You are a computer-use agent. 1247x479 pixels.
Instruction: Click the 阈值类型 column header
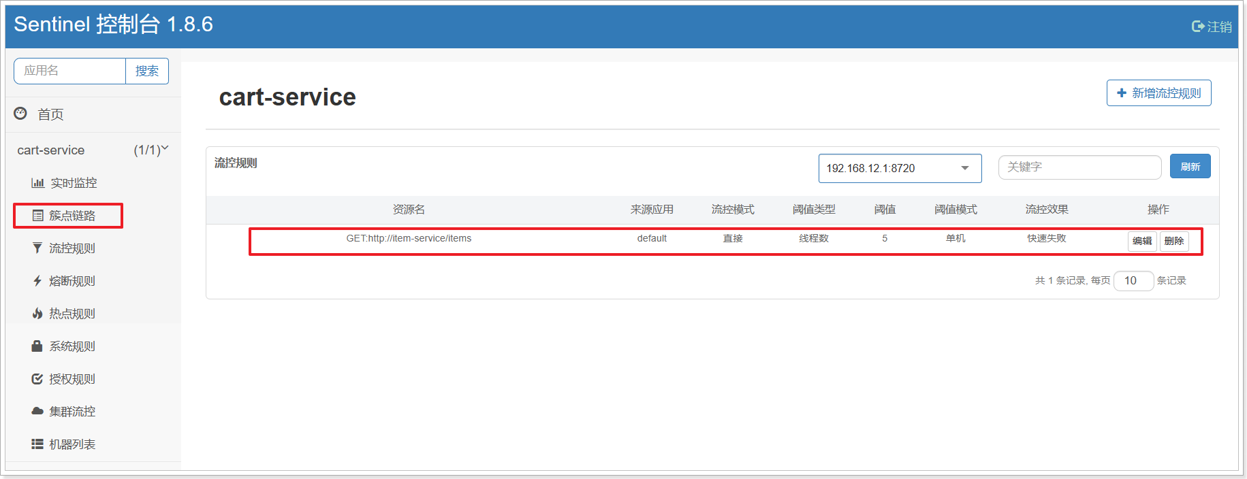(x=814, y=210)
